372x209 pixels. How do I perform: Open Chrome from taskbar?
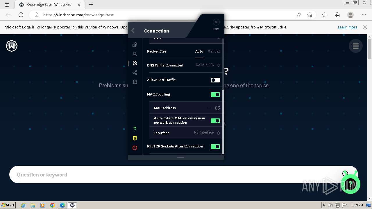click(52, 205)
